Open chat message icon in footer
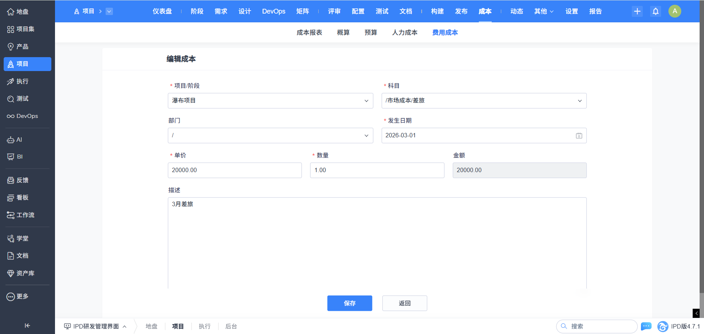704x334 pixels. click(x=646, y=326)
